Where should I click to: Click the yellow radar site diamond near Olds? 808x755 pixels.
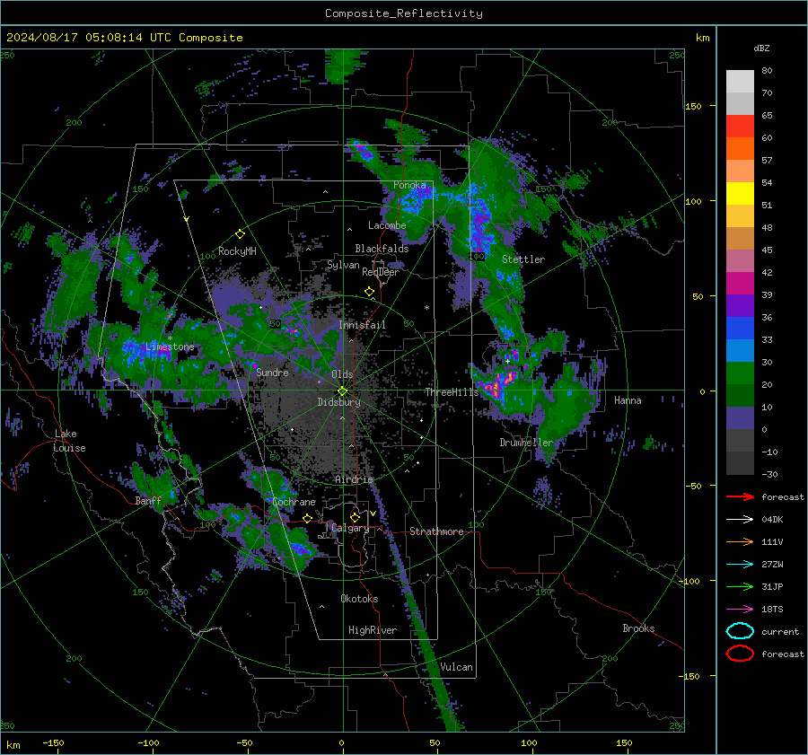[343, 391]
